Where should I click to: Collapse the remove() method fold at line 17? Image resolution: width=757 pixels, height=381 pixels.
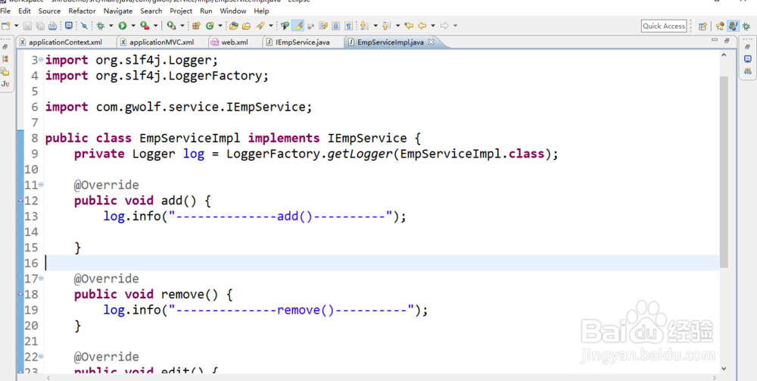click(x=41, y=278)
